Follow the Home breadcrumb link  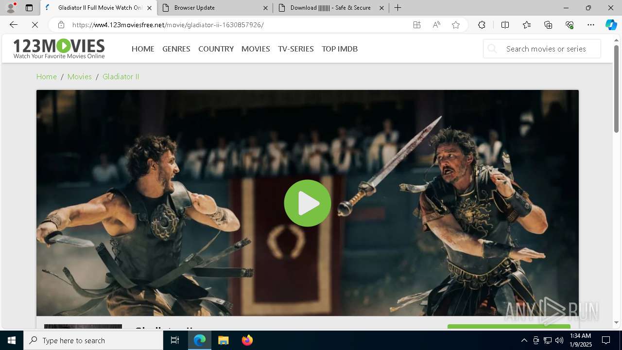pyautogui.click(x=47, y=76)
